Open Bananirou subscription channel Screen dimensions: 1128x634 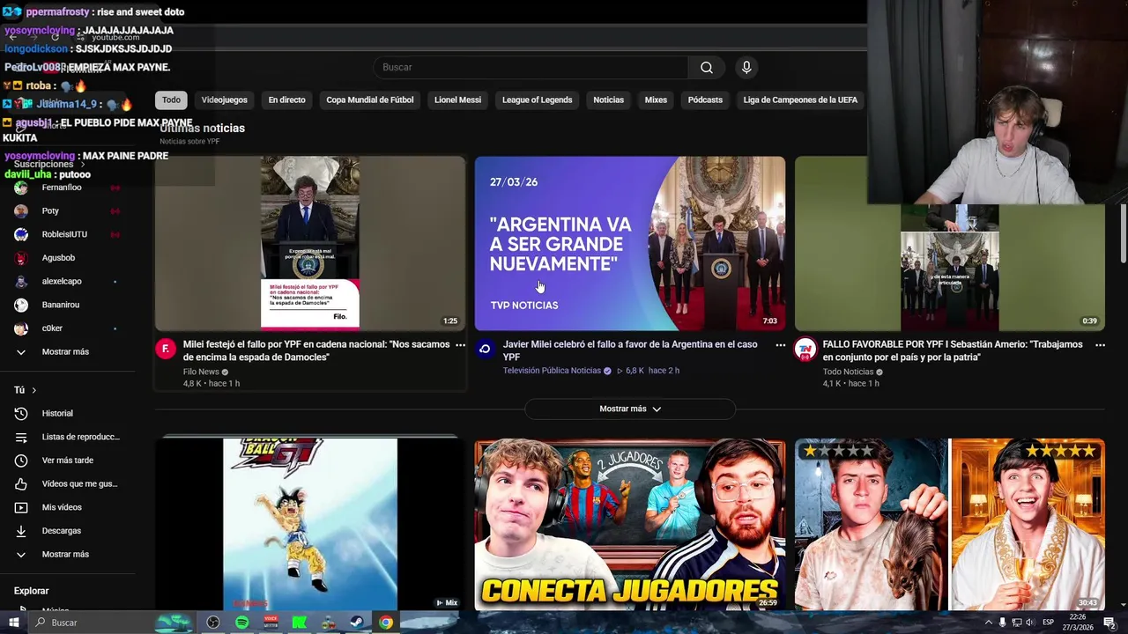(69, 305)
